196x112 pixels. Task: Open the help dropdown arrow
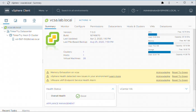click(x=137, y=11)
